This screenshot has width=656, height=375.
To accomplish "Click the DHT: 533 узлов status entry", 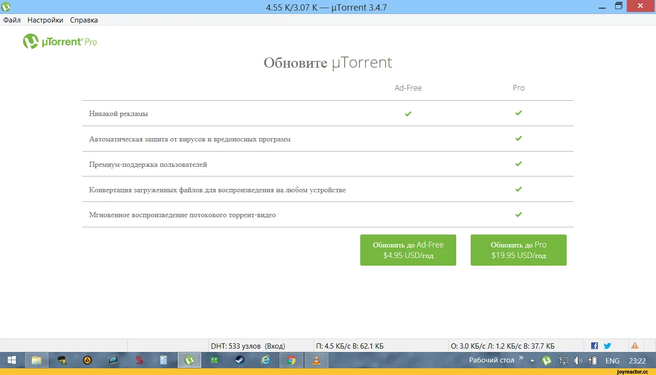I will (248, 346).
